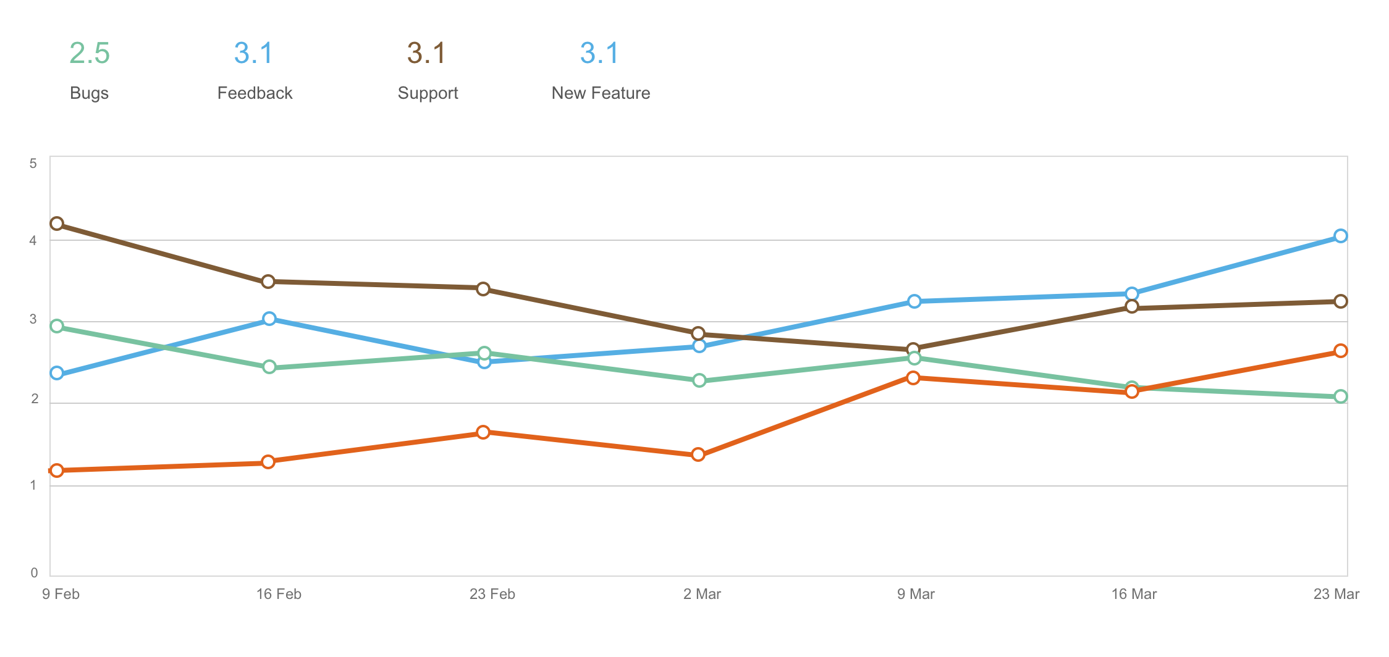Select the orange data point at 2 Mar
The image size is (1389, 657).
[x=698, y=454]
